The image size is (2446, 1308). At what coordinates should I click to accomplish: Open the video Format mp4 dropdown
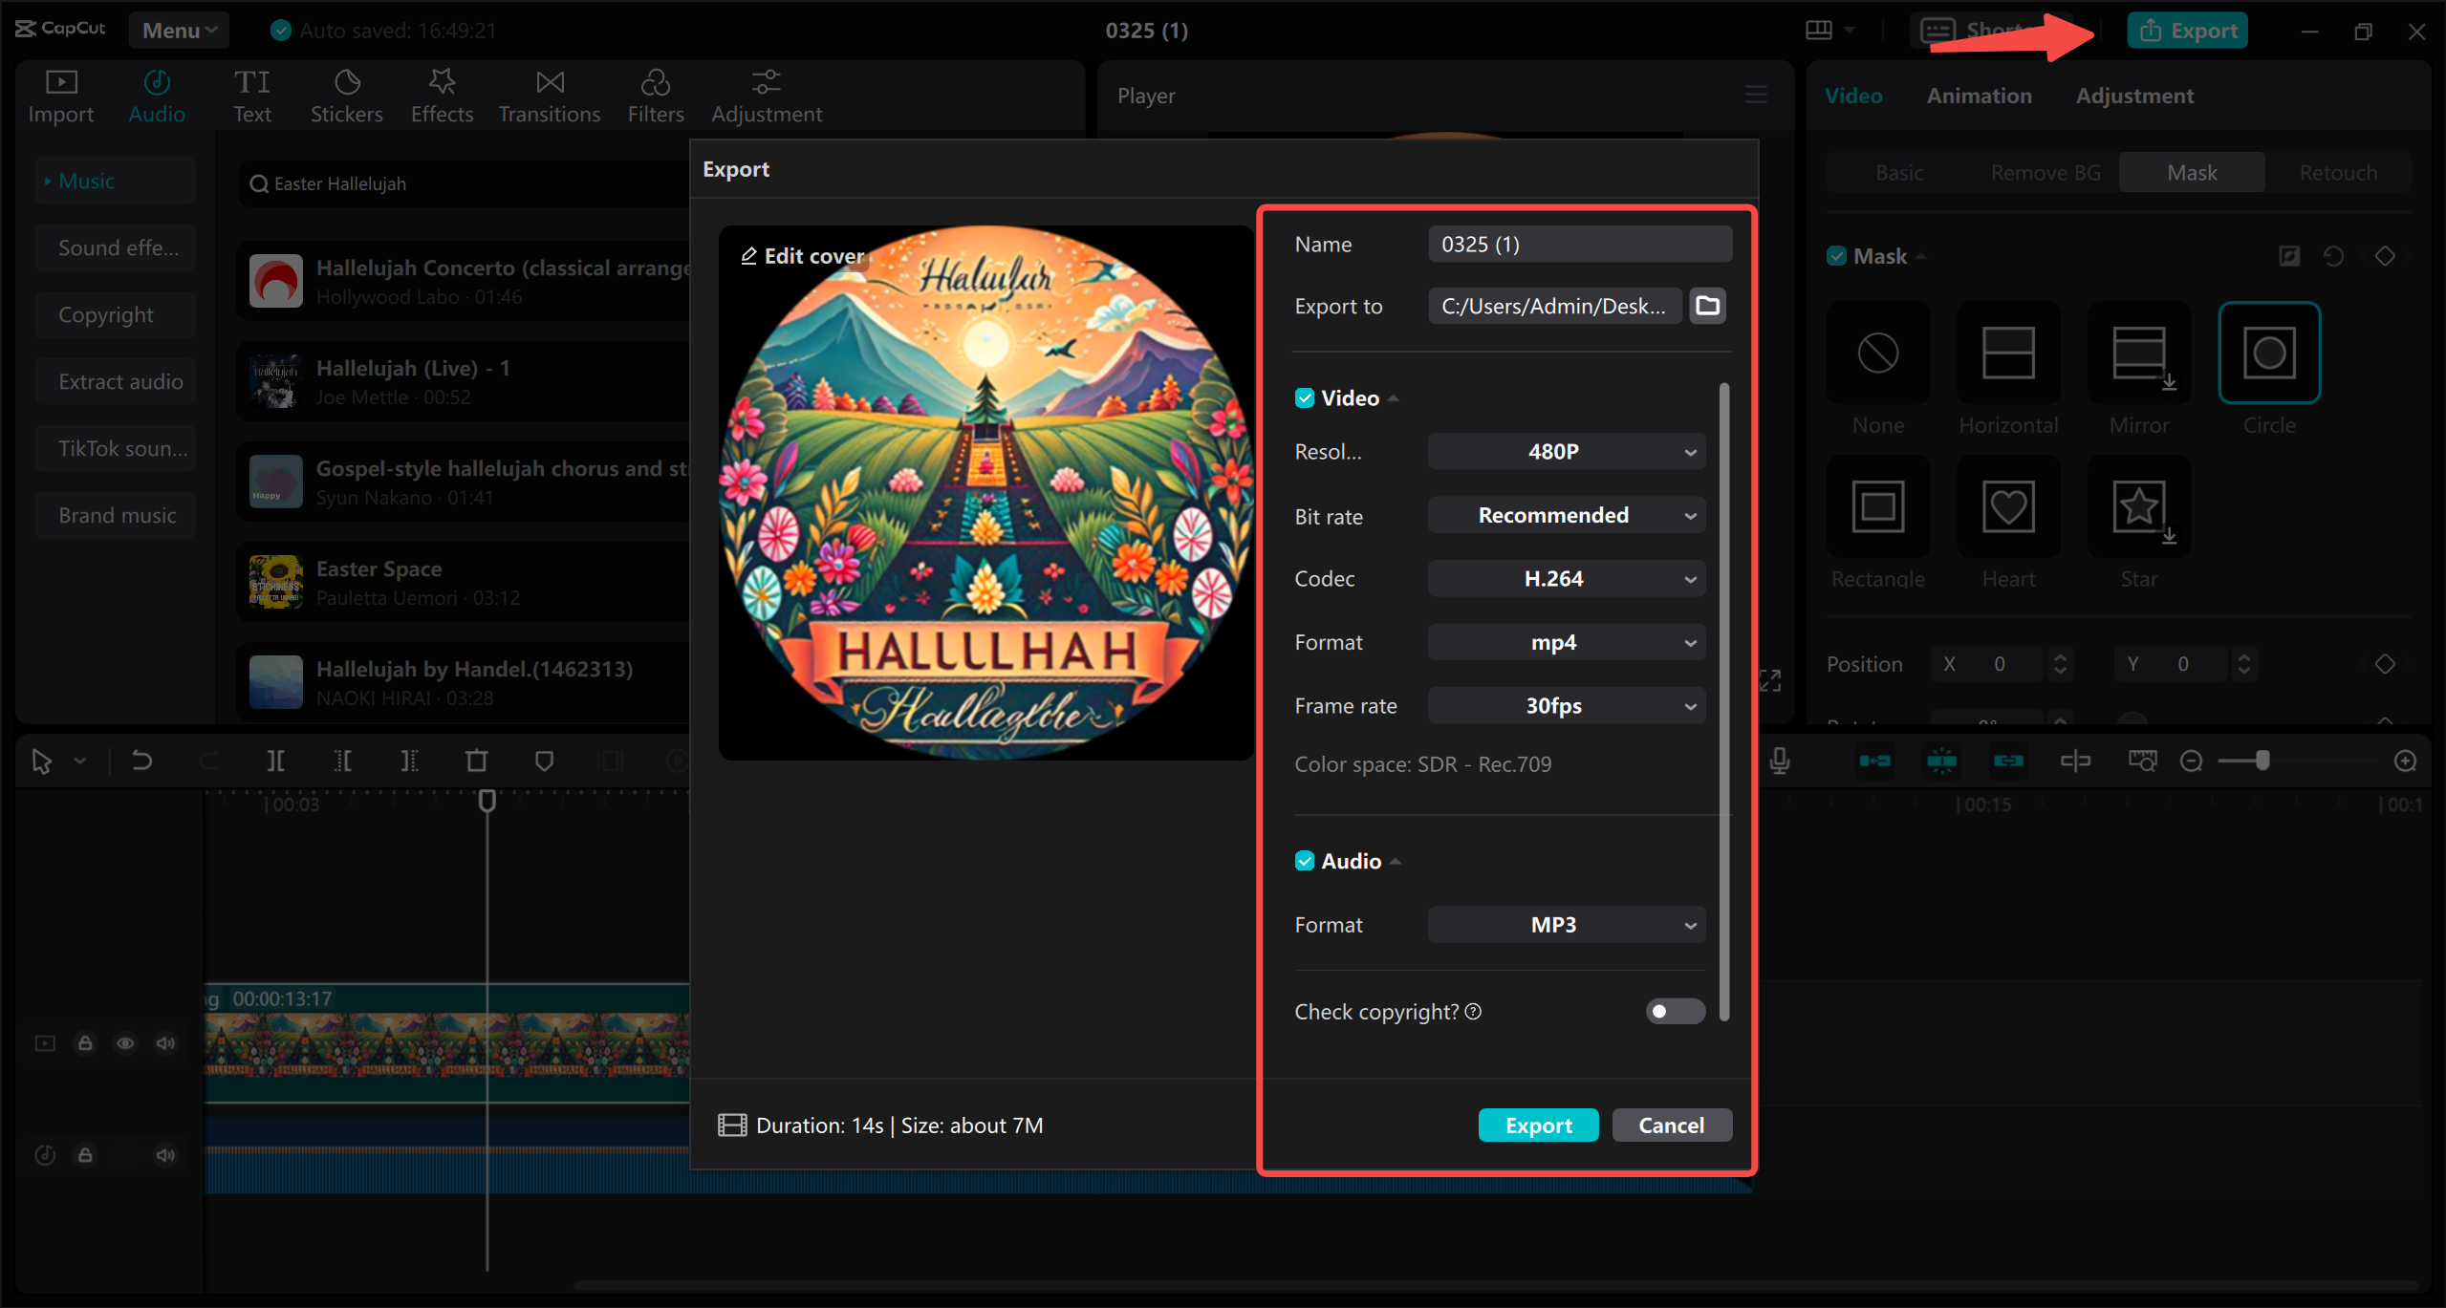click(x=1566, y=643)
